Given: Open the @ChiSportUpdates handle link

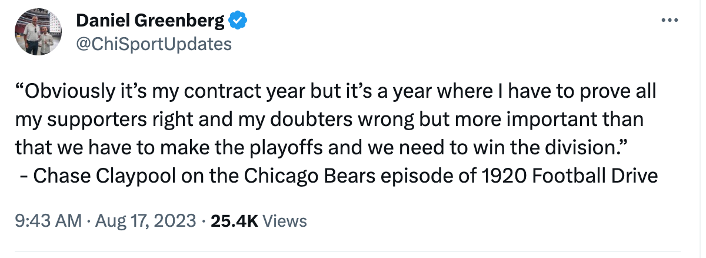Looking at the screenshot, I should (154, 44).
